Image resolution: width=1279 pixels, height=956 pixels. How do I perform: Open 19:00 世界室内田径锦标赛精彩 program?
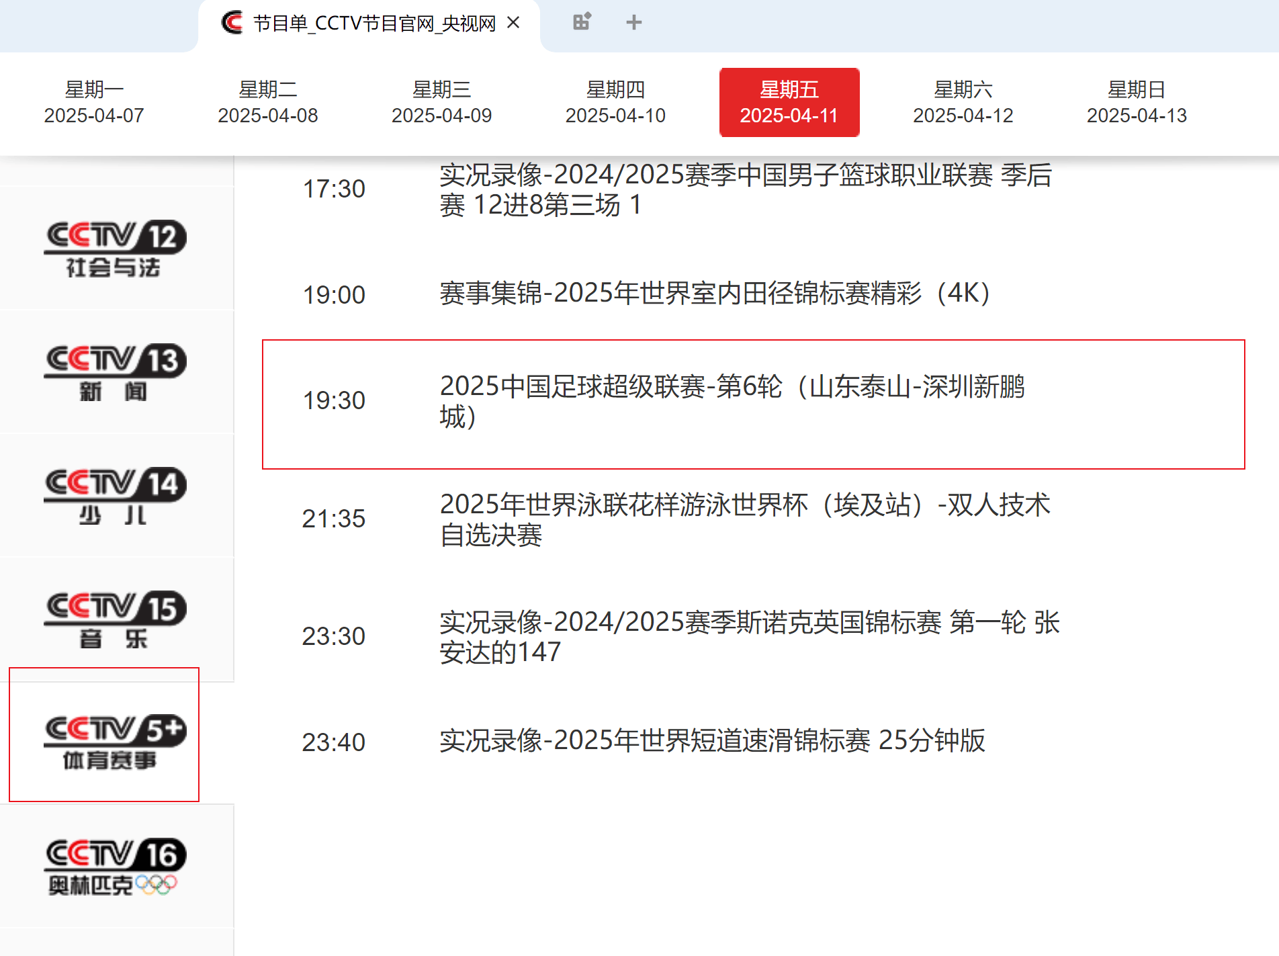click(715, 294)
